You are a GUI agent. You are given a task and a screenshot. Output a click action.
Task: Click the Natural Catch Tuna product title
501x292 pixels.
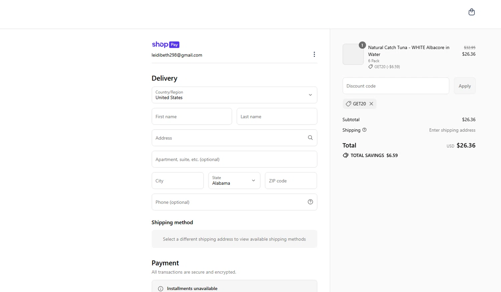[x=409, y=51]
